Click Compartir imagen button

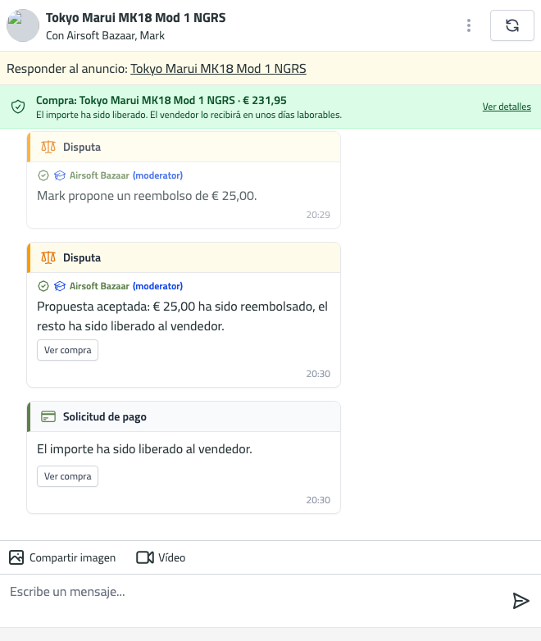pos(62,557)
